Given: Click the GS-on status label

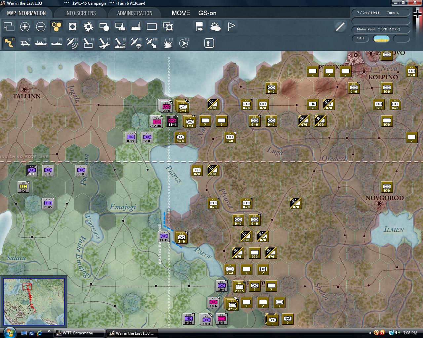Looking at the screenshot, I should click(x=207, y=13).
